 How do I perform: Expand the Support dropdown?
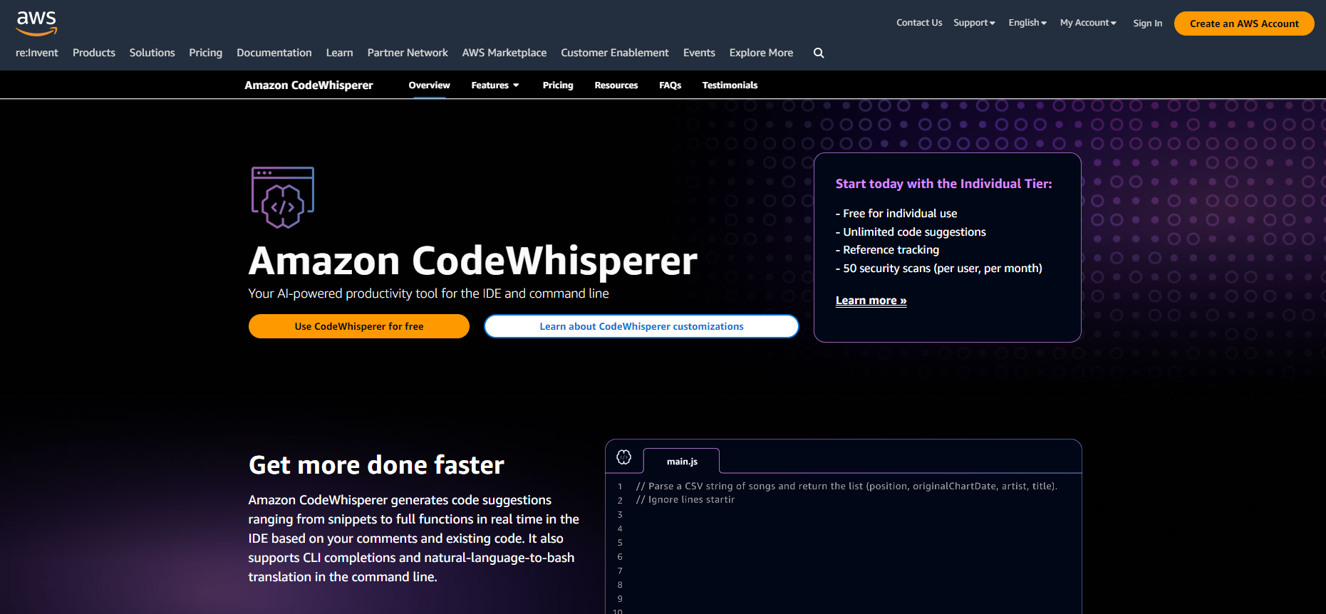click(x=974, y=23)
